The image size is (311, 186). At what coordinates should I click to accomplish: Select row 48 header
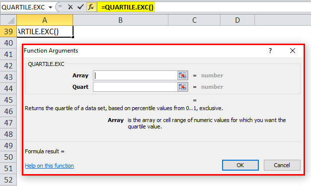coord(8,134)
